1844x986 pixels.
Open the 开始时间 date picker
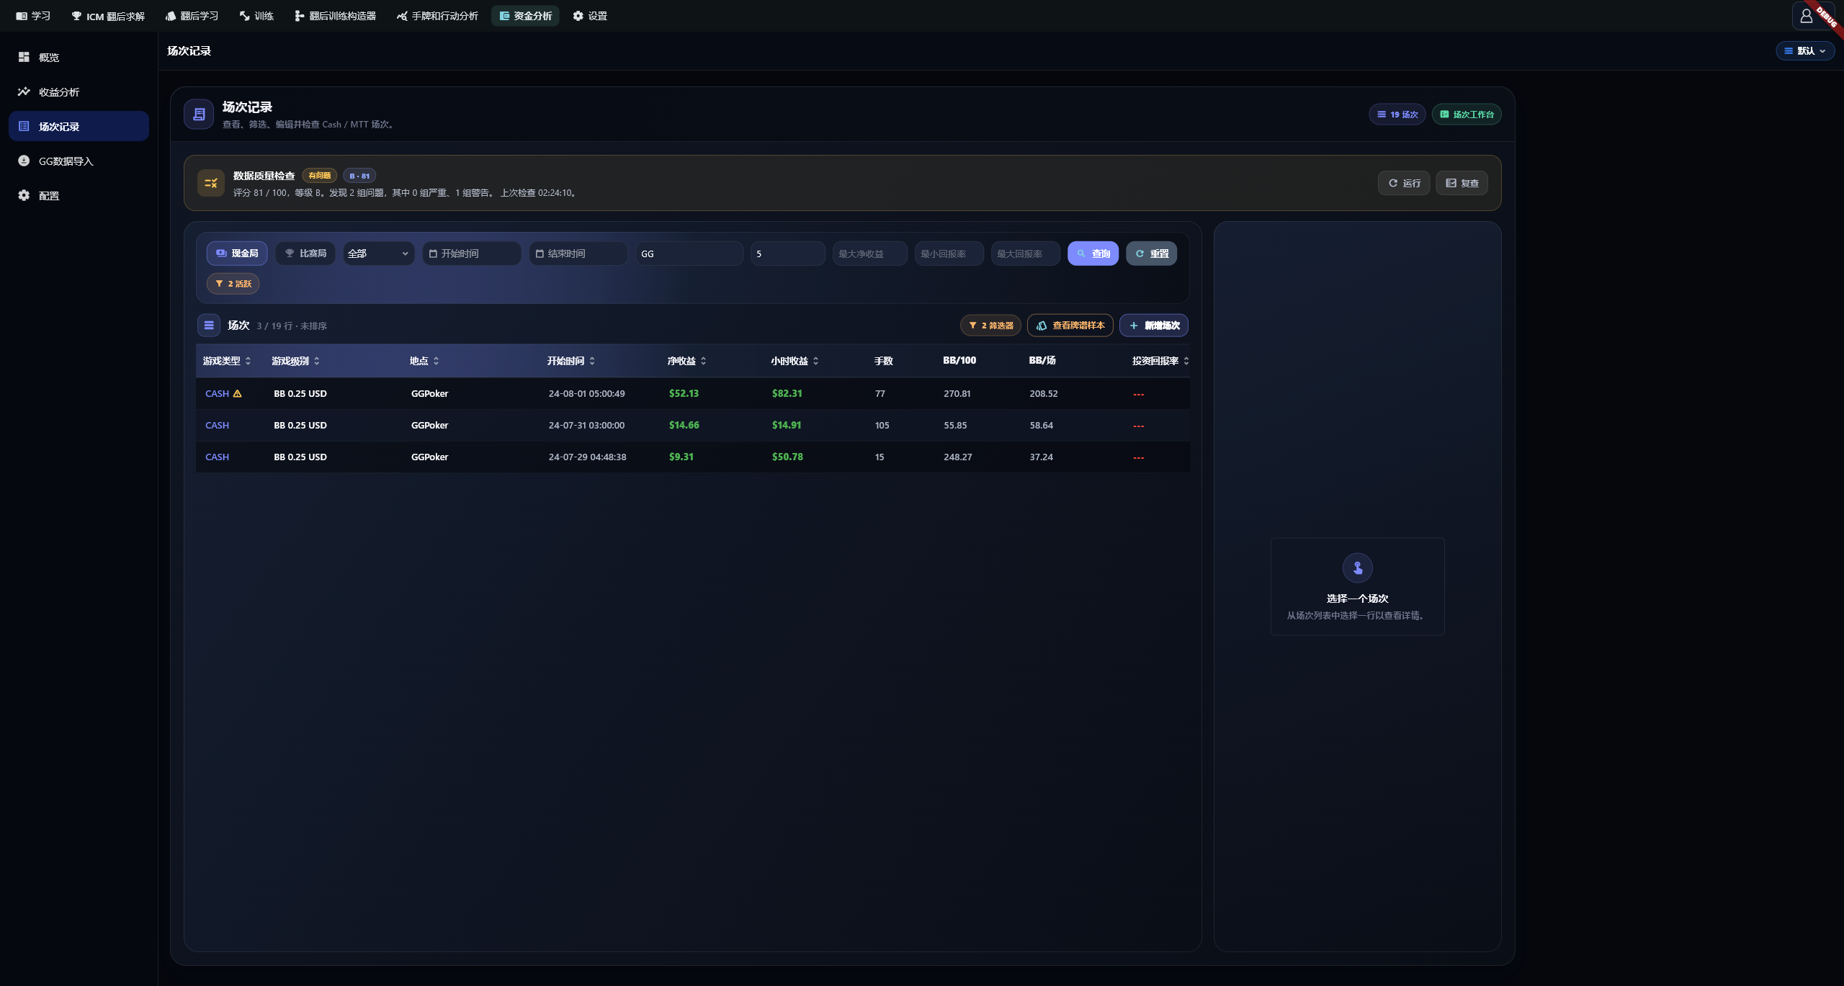pyautogui.click(x=472, y=254)
